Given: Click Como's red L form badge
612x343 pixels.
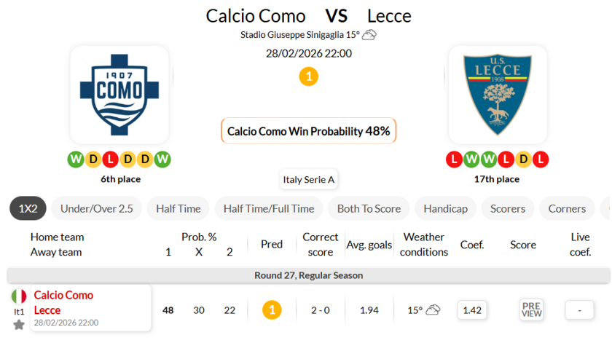Looking at the screenshot, I should [x=110, y=159].
